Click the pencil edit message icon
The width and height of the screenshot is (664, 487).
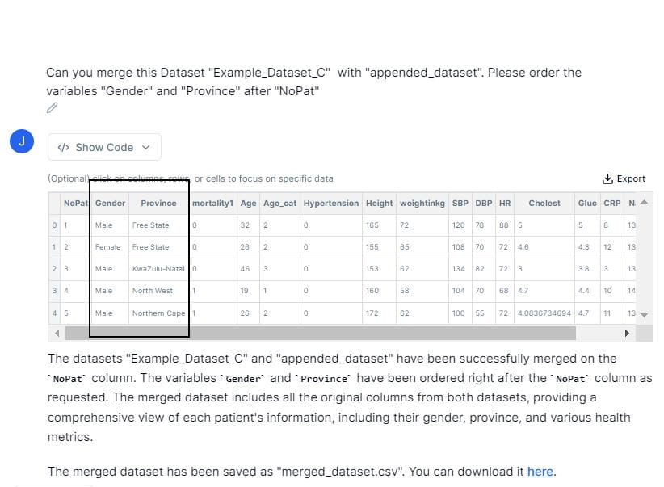(52, 108)
